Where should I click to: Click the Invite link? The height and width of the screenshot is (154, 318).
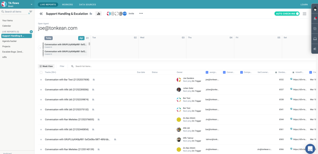[x=132, y=14]
